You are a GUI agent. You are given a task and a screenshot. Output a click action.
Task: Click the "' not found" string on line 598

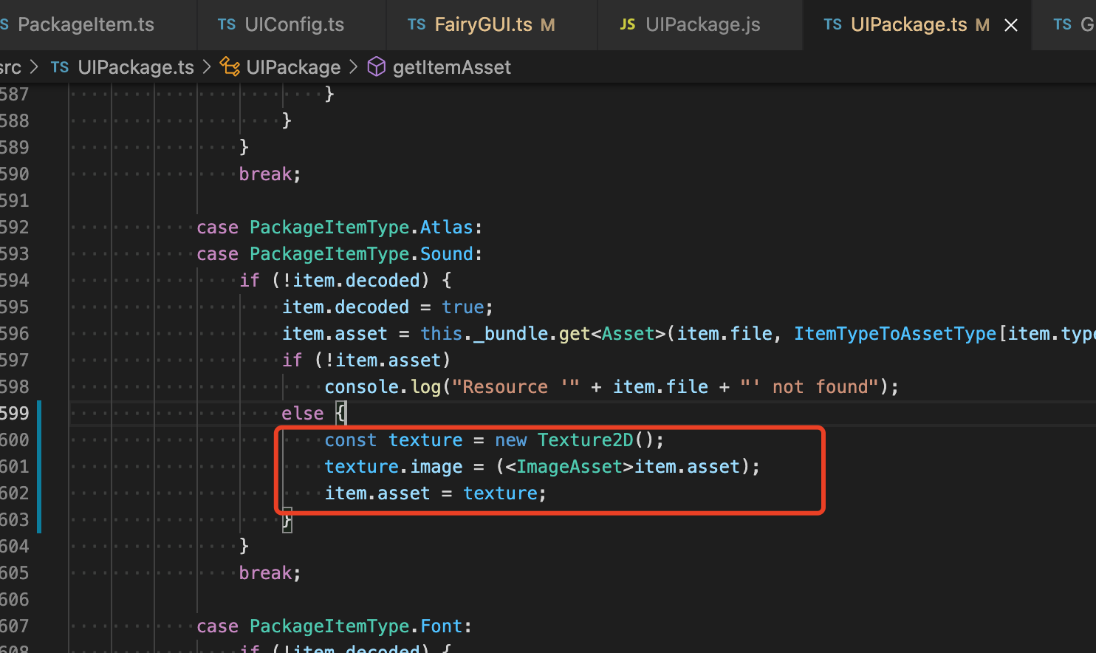pos(809,386)
